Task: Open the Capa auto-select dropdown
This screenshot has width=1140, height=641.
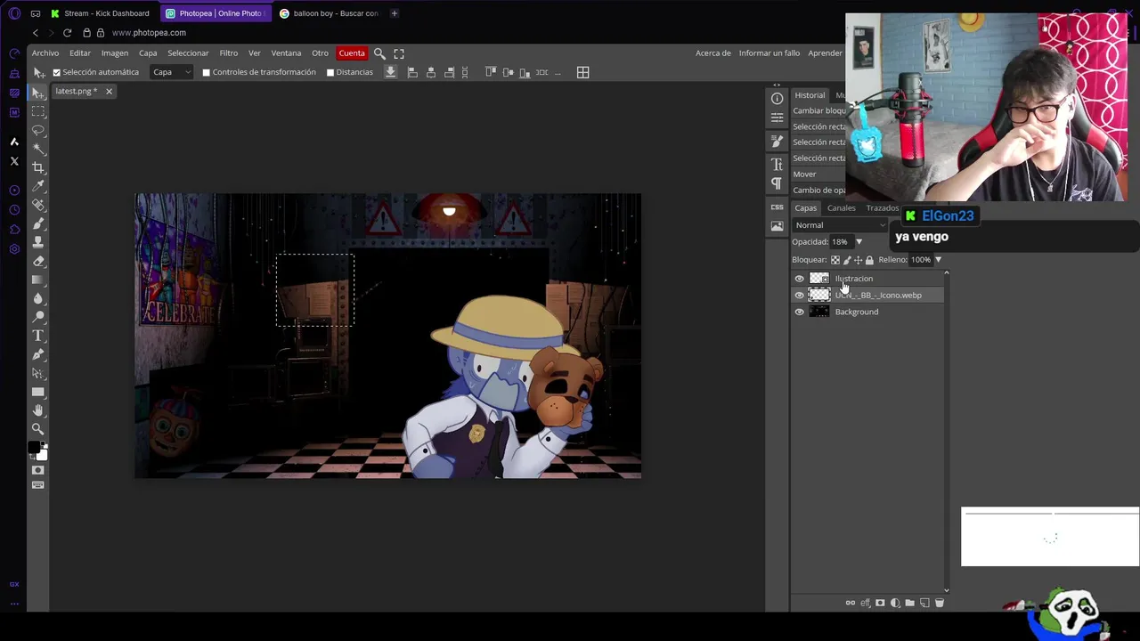Action: point(171,72)
